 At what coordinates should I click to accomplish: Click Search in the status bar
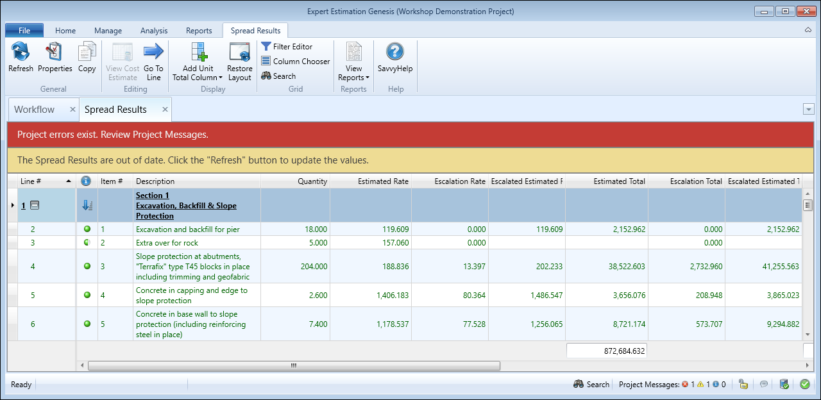[591, 385]
